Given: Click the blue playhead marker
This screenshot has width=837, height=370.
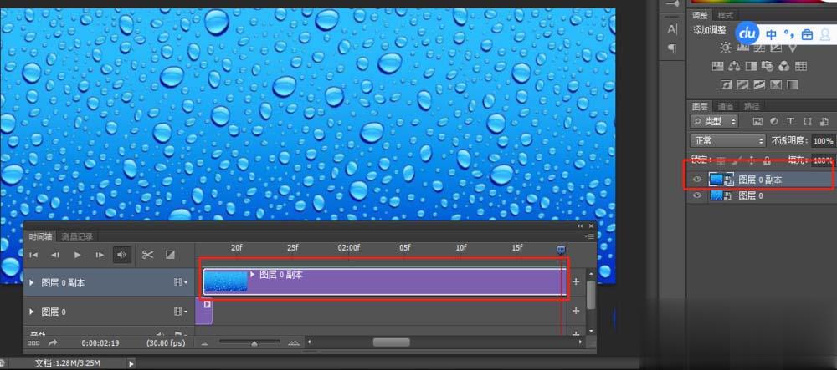Looking at the screenshot, I should point(561,249).
